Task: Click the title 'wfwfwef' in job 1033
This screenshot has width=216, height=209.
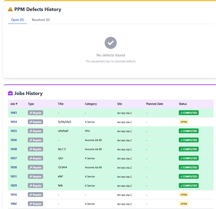Action: click(x=63, y=131)
